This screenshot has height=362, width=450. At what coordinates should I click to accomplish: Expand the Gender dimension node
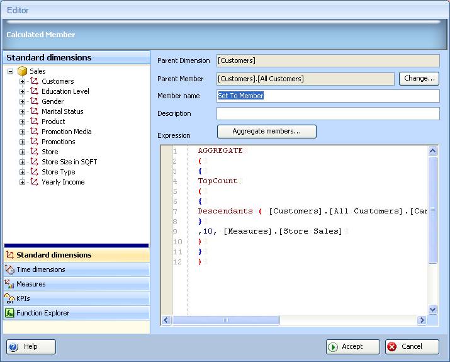click(x=22, y=101)
